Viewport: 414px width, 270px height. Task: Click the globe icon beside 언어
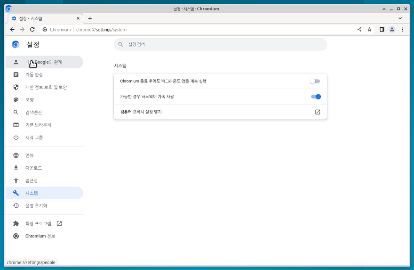click(16, 155)
